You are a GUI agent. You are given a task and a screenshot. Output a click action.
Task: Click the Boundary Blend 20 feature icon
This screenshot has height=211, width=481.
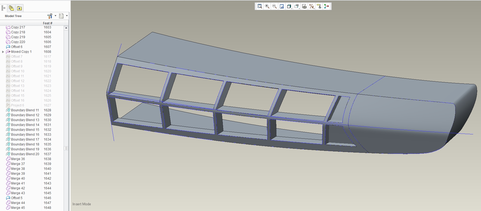tap(8, 154)
